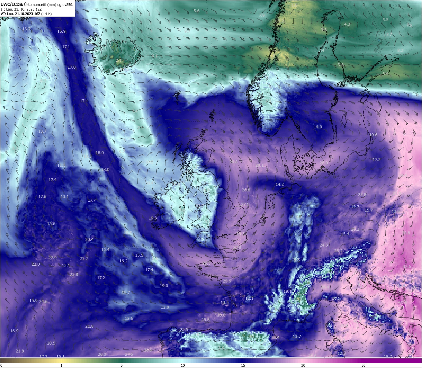
Task: Click the 3.4 value on the map
Action: coord(385,74)
